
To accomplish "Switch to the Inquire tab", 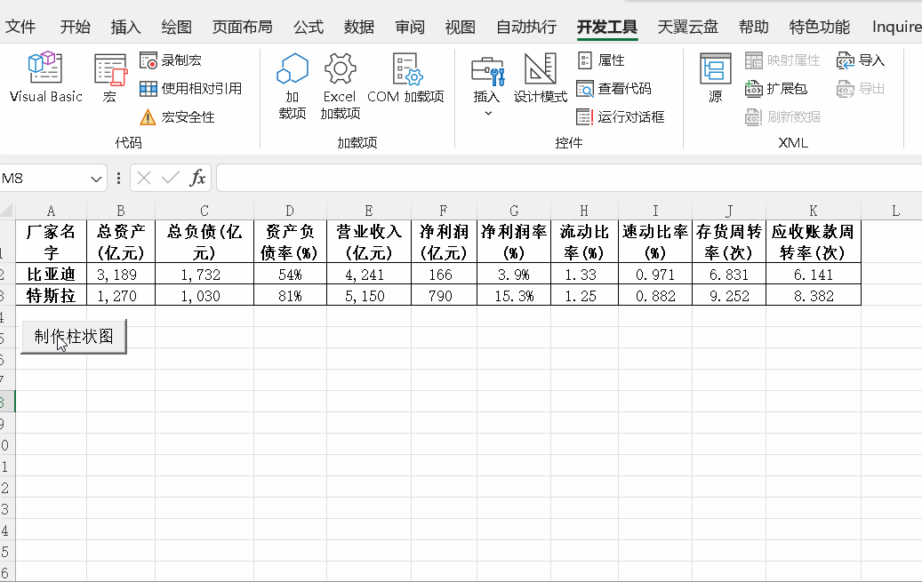I will (x=896, y=27).
